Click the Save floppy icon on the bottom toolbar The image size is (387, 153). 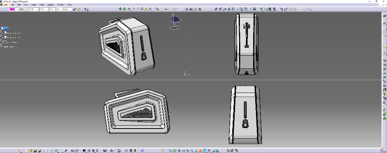(x=35, y=151)
